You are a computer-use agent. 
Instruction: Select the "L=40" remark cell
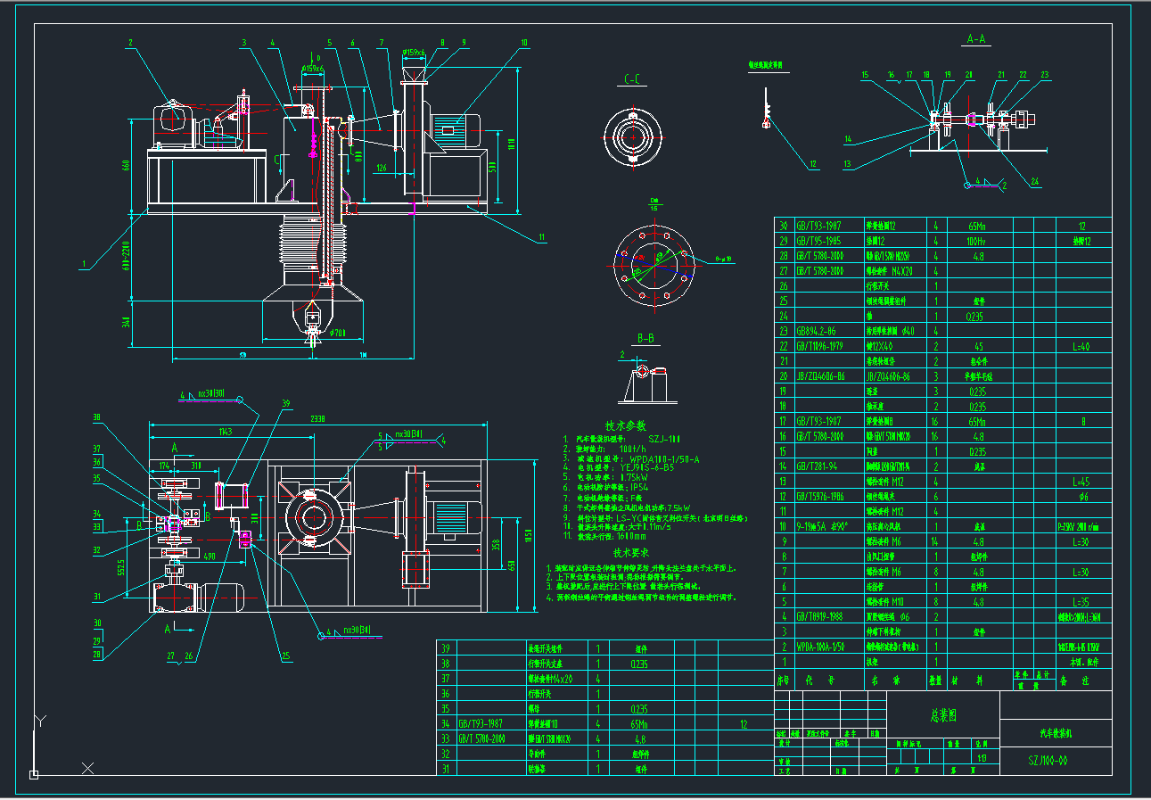click(1081, 346)
